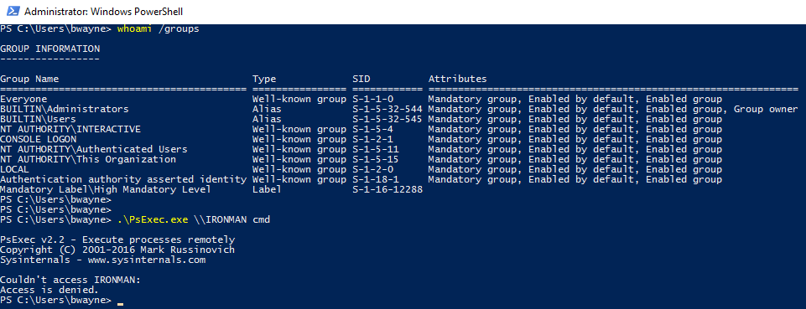The height and width of the screenshot is (309, 806).
Task: Click the GROUP INFORMATION heading
Action: click(x=49, y=49)
